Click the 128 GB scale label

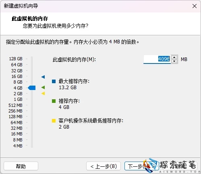tap(16, 59)
